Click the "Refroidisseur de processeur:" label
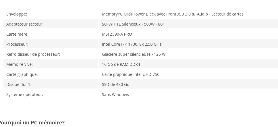Viewport: 278px width, 127px height. point(33,54)
